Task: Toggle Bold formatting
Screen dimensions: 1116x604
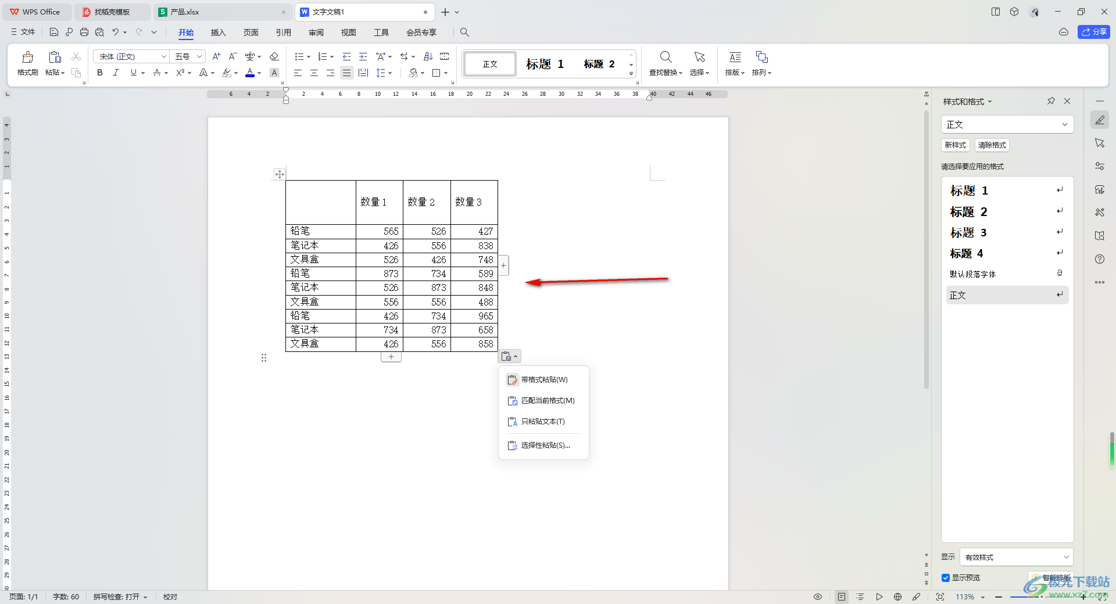Action: 100,73
